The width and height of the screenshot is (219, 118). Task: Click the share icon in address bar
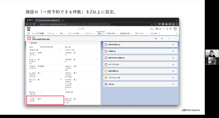pos(152,24)
